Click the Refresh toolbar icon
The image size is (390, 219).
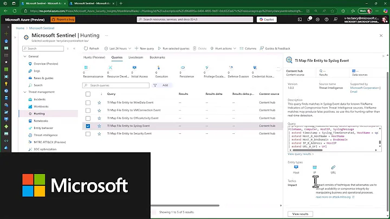point(86,49)
